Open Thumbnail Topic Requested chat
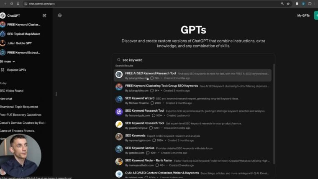 [x=19, y=107]
